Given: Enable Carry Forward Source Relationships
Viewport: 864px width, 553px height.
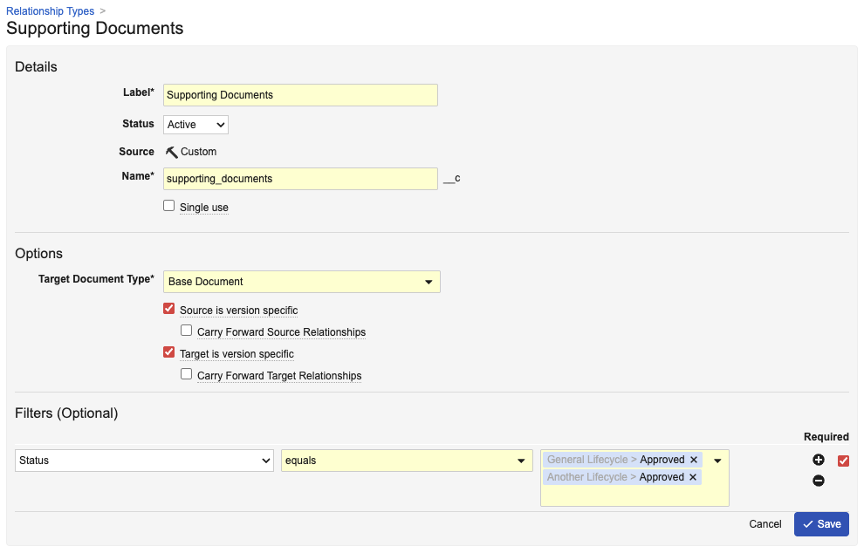Looking at the screenshot, I should tap(186, 331).
